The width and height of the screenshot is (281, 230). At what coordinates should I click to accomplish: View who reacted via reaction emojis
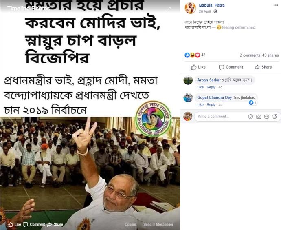192,55
